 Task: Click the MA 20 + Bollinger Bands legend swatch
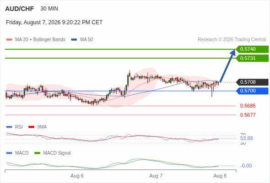[9, 40]
